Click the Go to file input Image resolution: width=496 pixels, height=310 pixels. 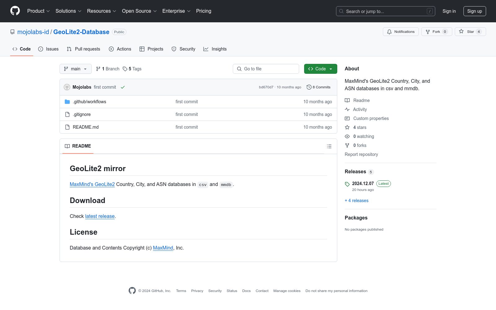(266, 69)
